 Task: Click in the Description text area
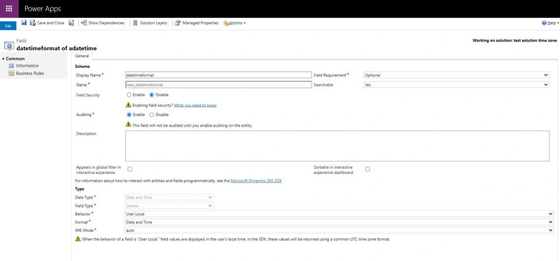click(337, 146)
